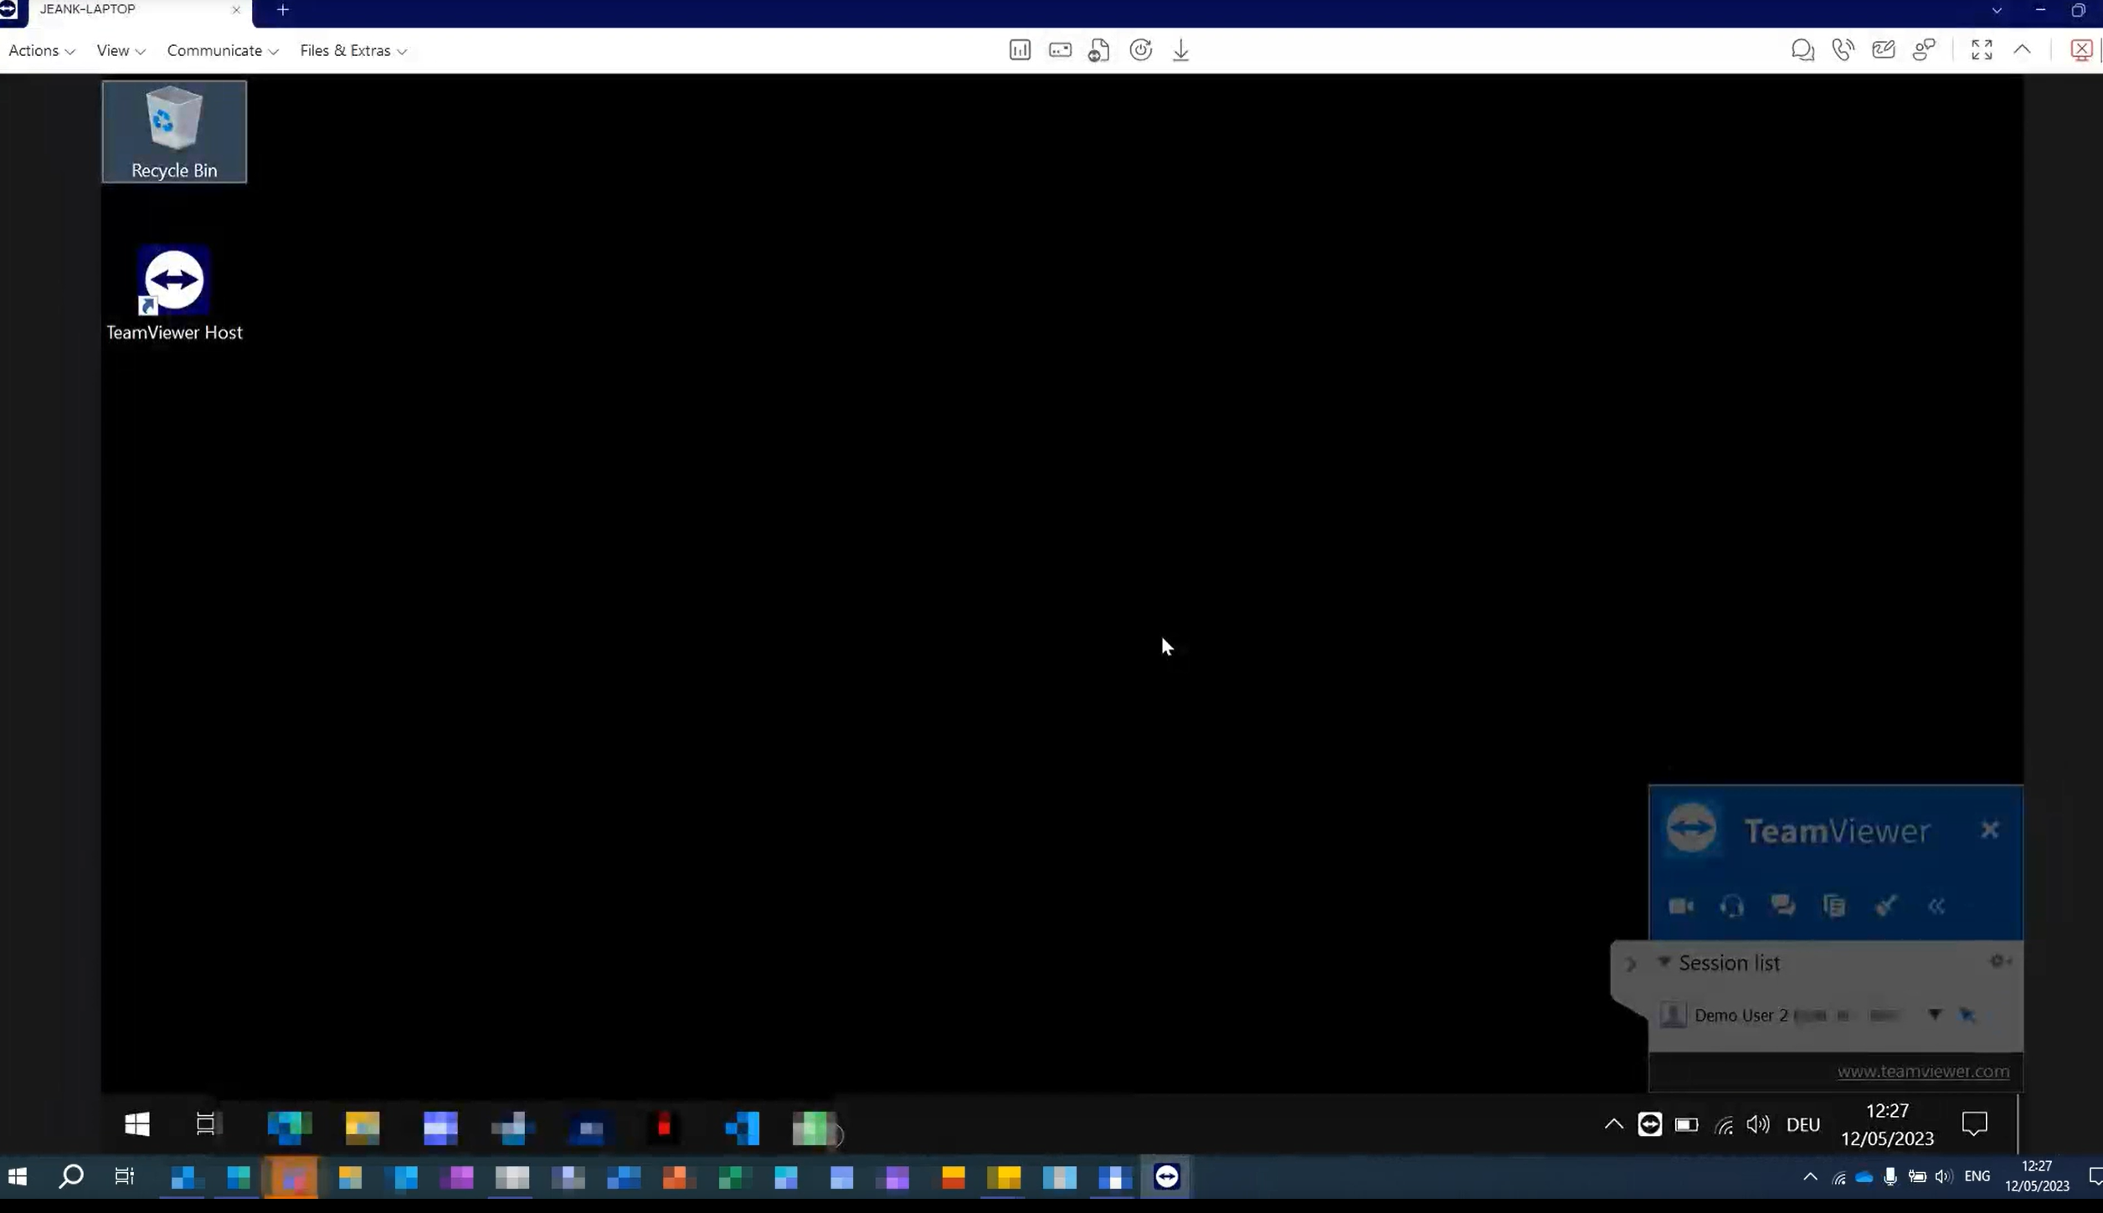Click the remote Windows Start button
This screenshot has width=2103, height=1213.
click(x=137, y=1125)
